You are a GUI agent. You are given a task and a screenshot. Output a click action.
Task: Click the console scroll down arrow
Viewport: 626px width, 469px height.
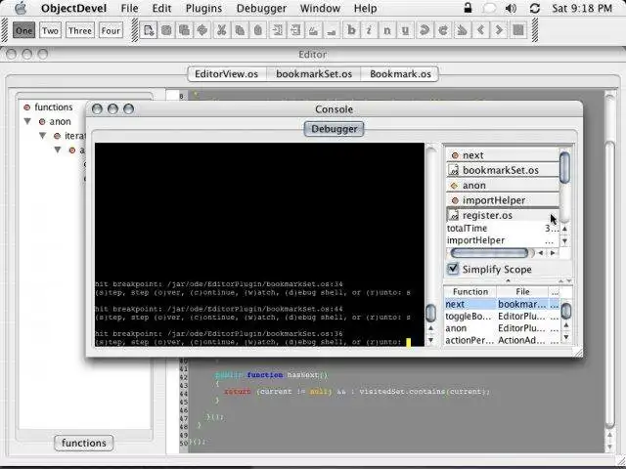430,340
